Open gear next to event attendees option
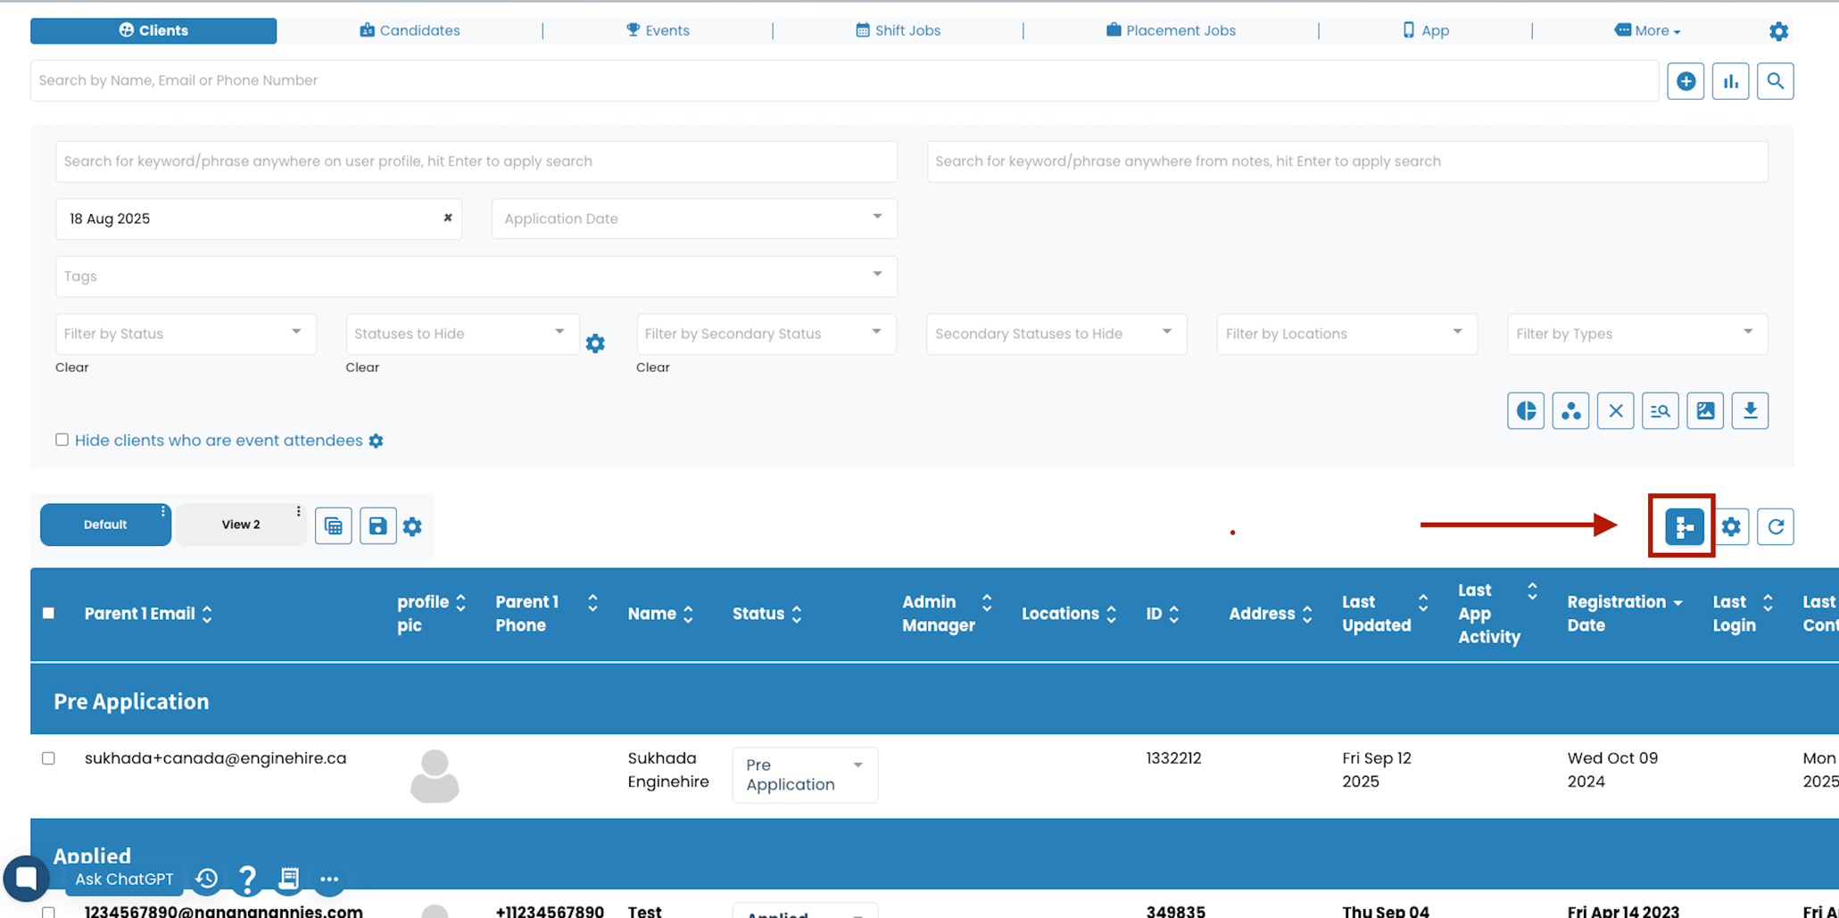The image size is (1839, 918). (376, 441)
